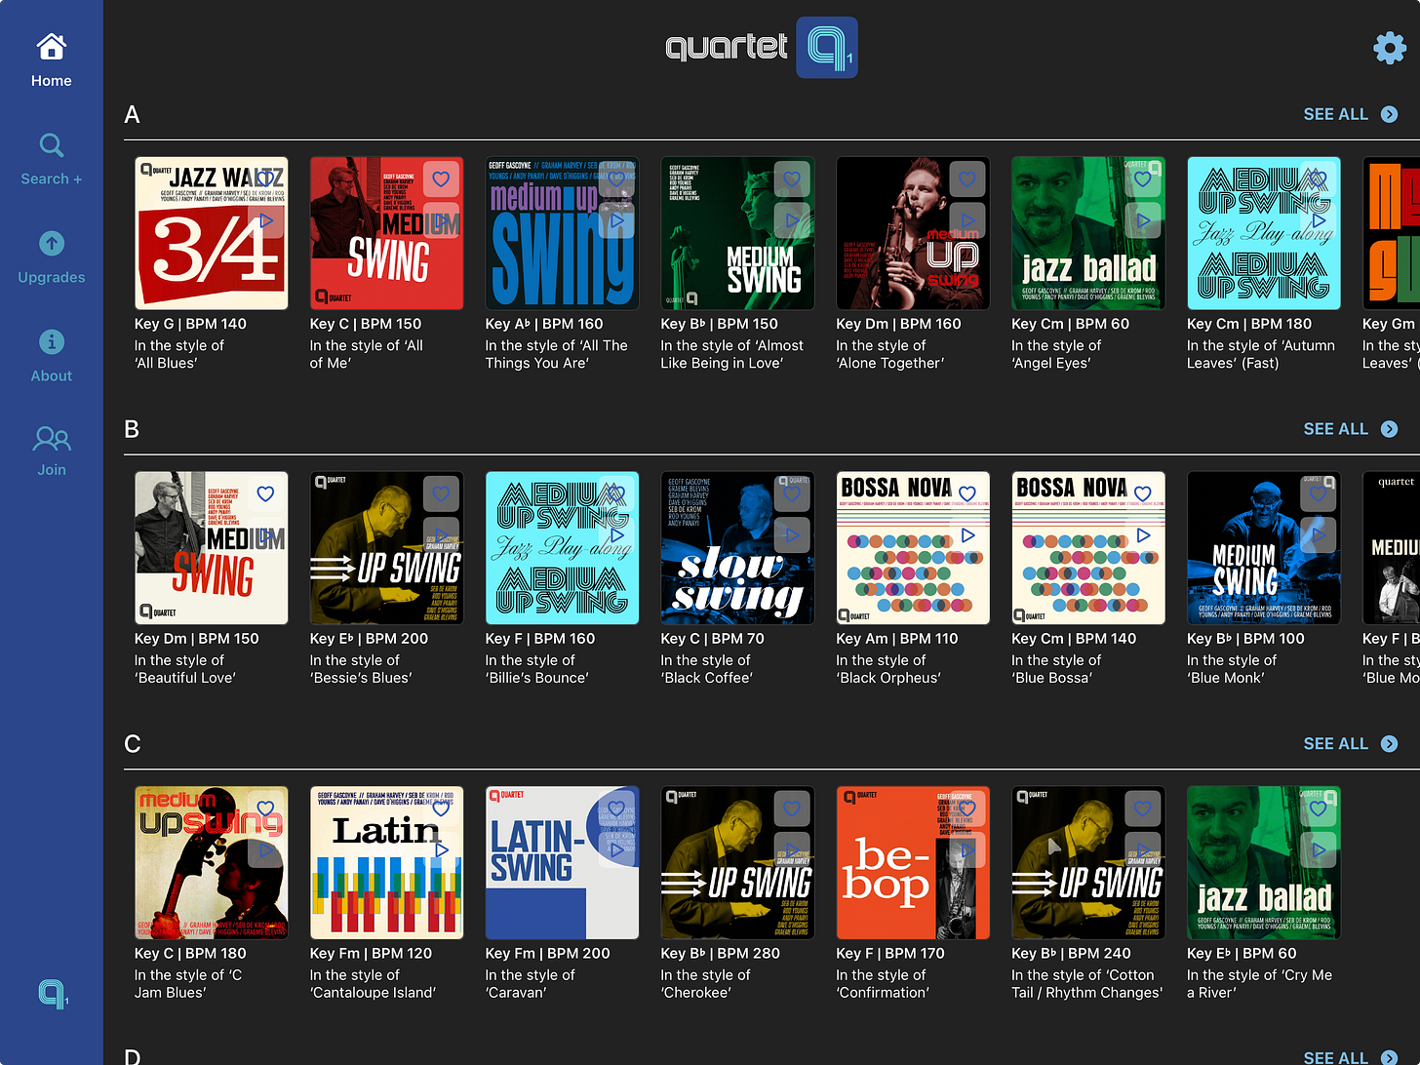Favorite the 'Cantaloupe Island' Latin track
Viewport: 1420px width, 1065px height.
point(441,809)
